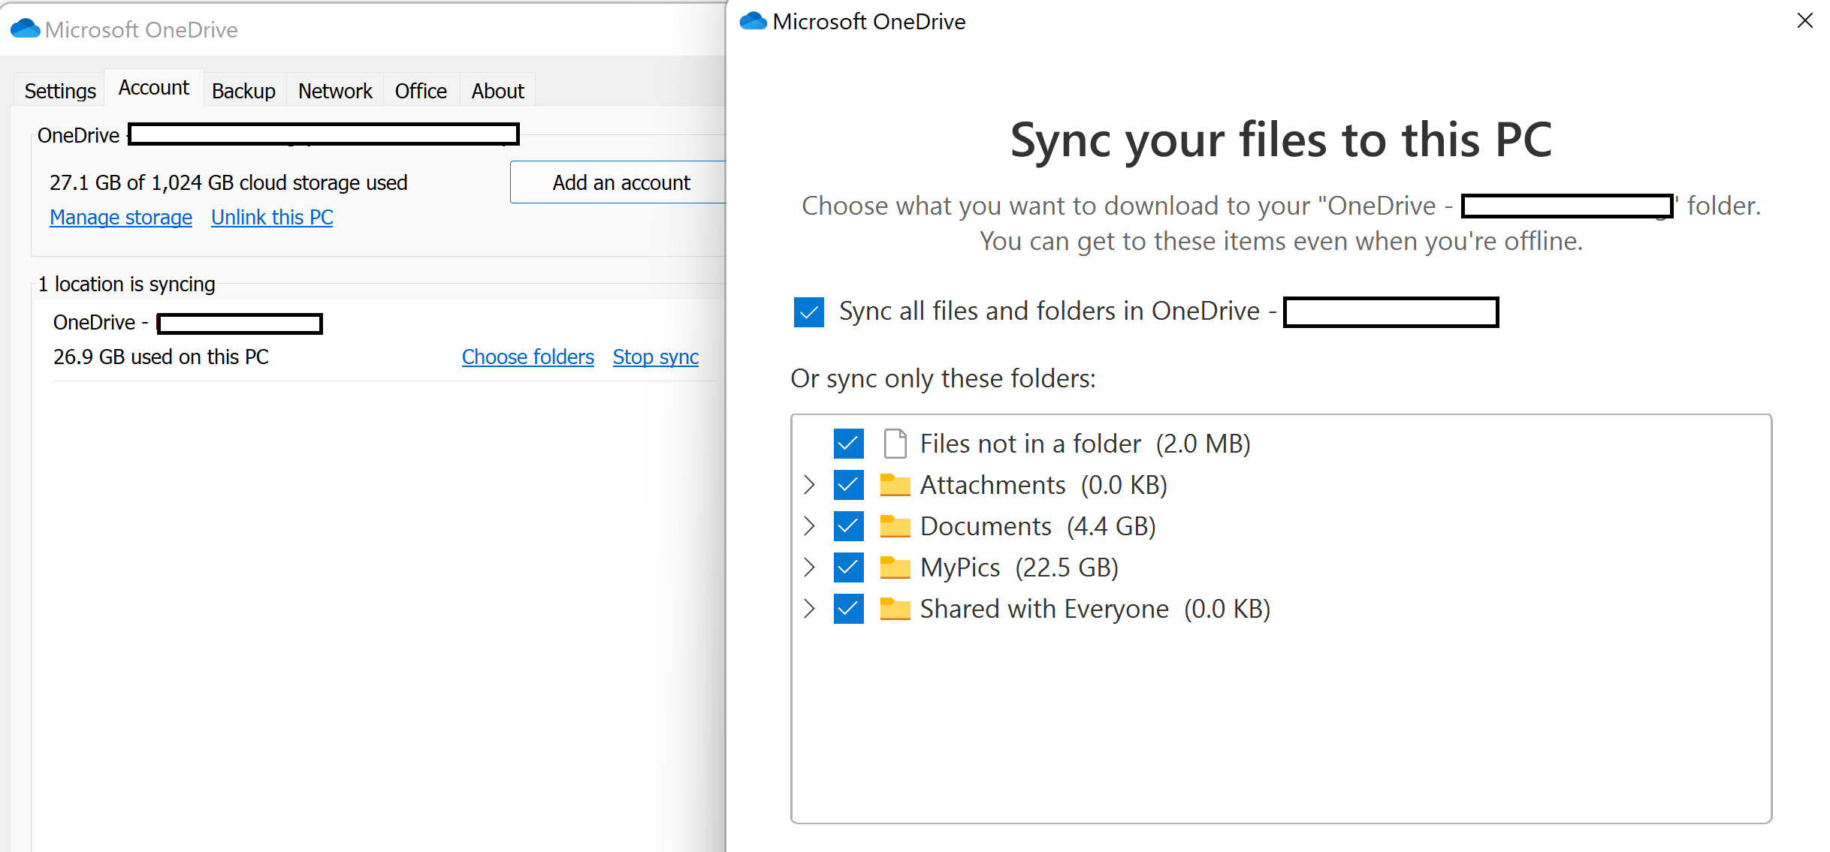Click the OneDrive cloud icon in the settings window
The height and width of the screenshot is (852, 1830).
(25, 29)
